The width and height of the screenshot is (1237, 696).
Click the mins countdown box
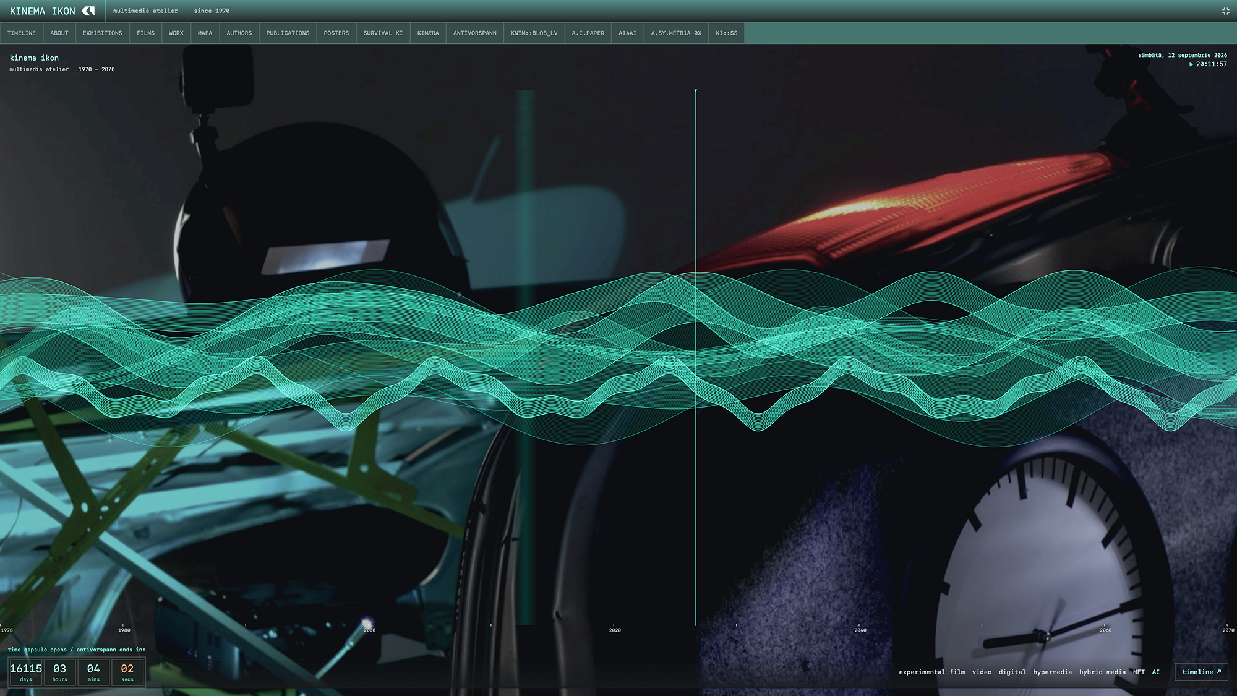pyautogui.click(x=93, y=672)
